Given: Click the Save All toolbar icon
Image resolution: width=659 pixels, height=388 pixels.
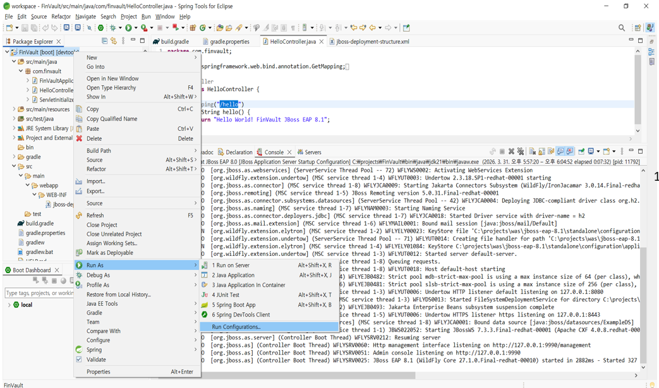Looking at the screenshot, I should point(34,28).
